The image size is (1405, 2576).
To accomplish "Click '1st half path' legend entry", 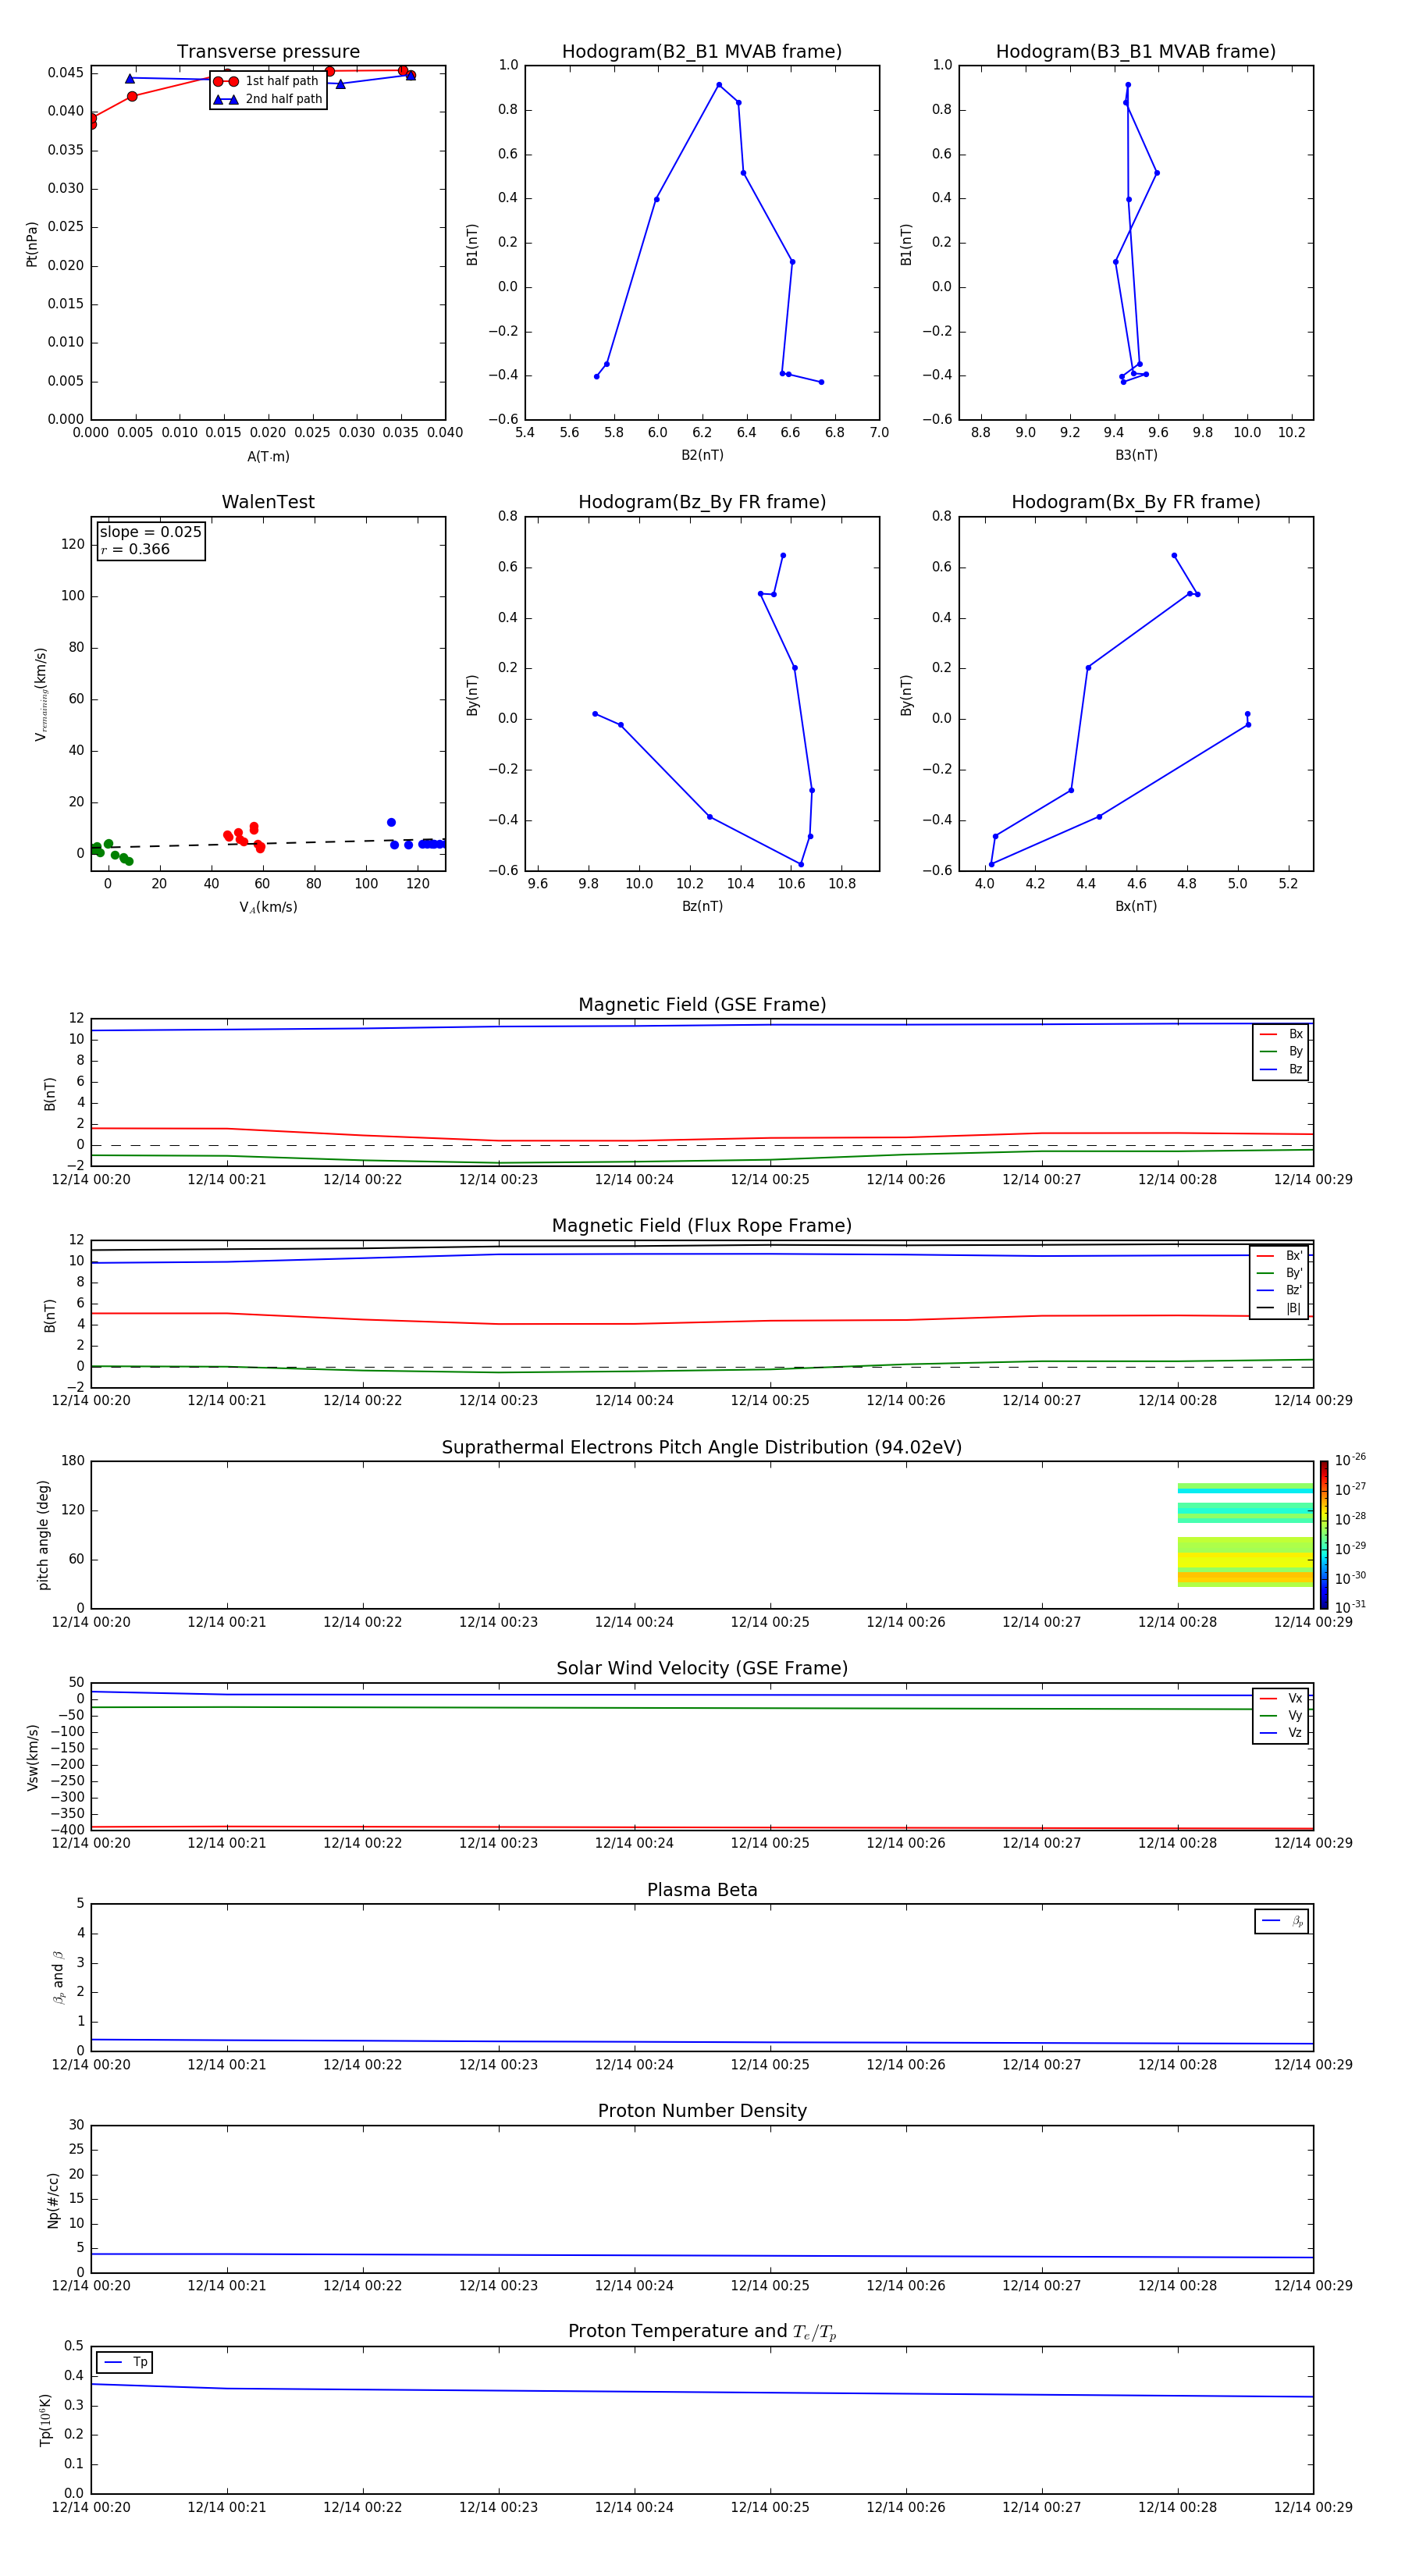I will click(268, 81).
